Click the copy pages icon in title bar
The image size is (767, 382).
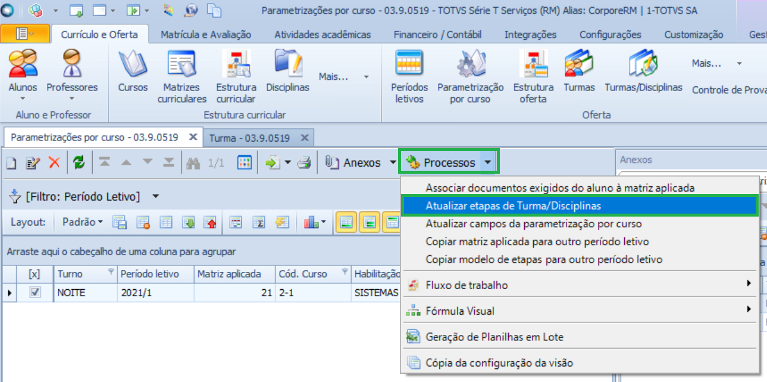click(x=214, y=11)
